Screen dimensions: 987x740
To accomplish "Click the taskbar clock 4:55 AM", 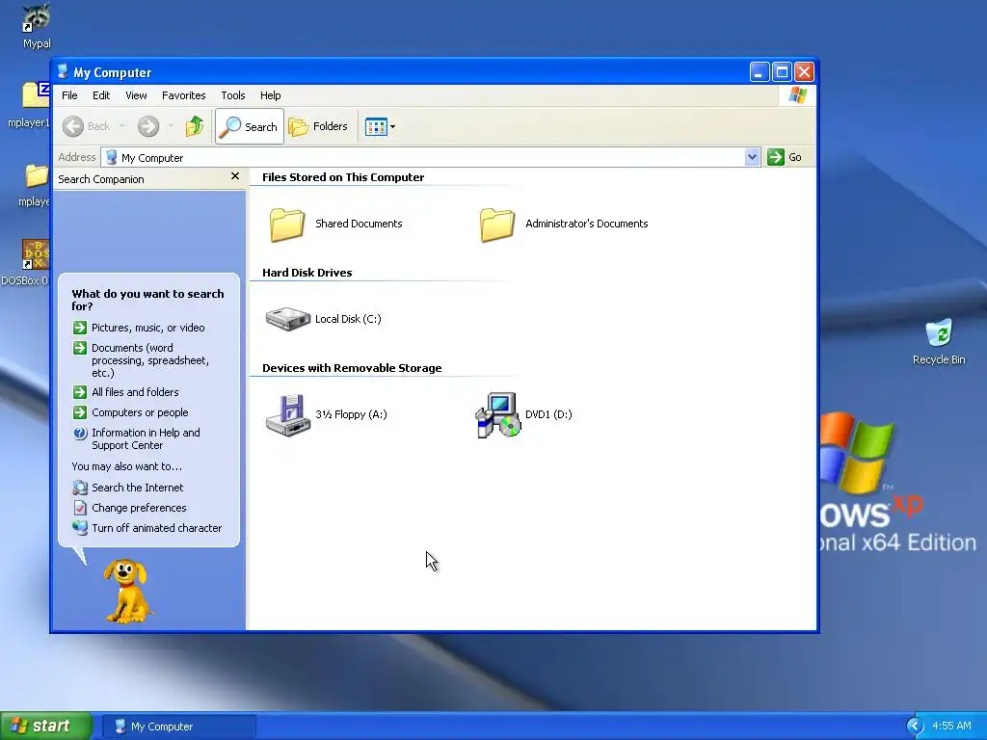I will click(951, 727).
